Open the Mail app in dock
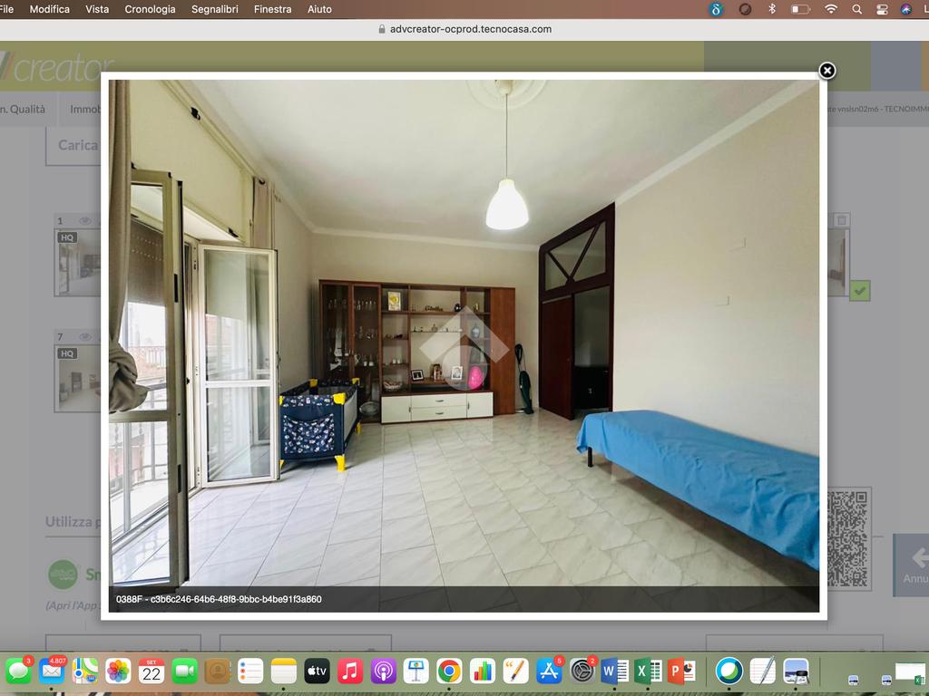 tap(52, 671)
